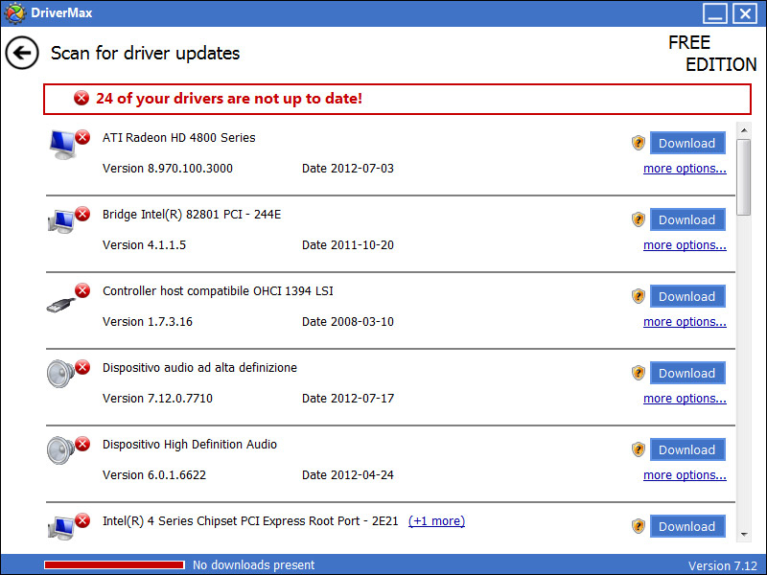Click the ATI Radeon HD 4800 display icon

[64, 144]
